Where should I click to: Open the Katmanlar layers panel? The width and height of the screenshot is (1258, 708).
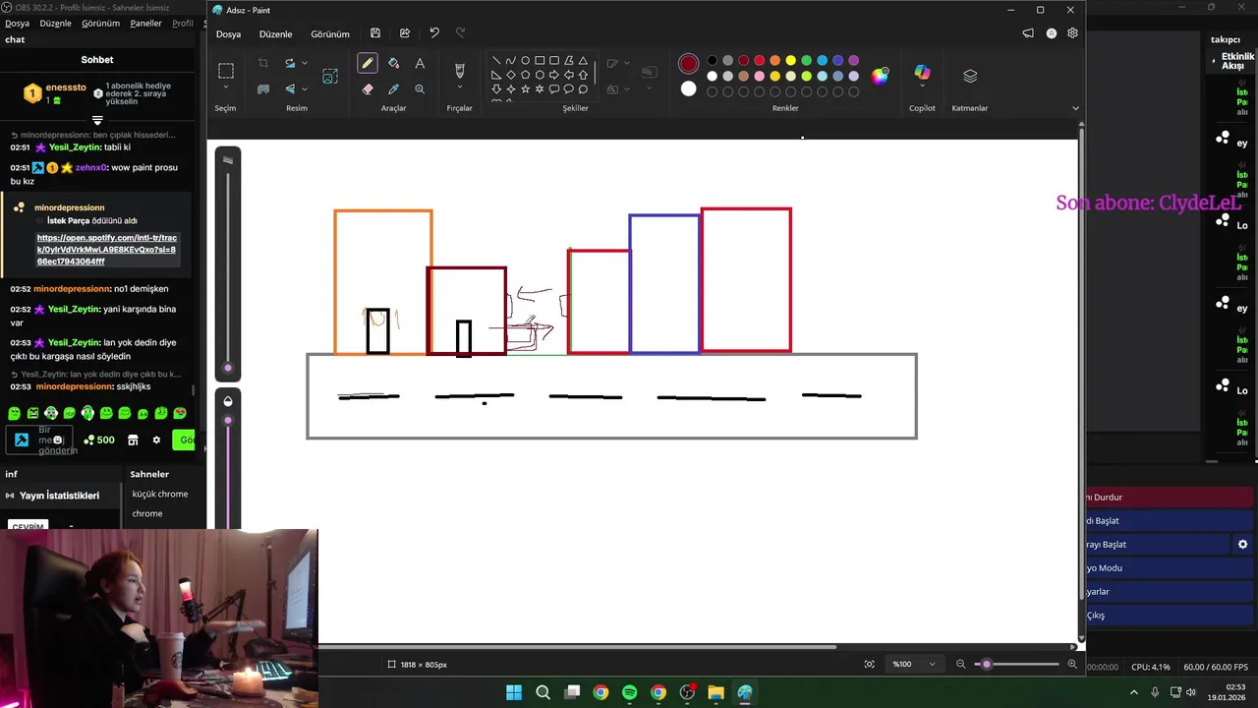coord(970,76)
